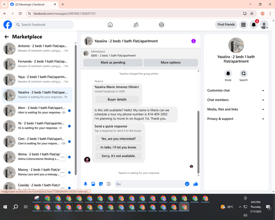
Task: Choose a sticker icon in composer
Action: [x=101, y=184]
